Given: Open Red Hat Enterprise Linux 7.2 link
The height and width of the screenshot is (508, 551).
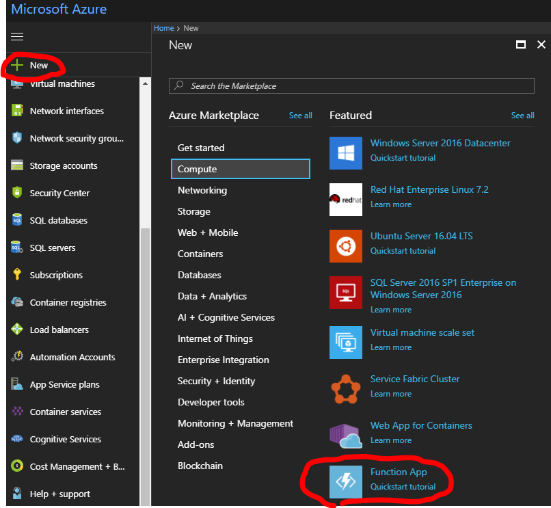Looking at the screenshot, I should pos(429,189).
